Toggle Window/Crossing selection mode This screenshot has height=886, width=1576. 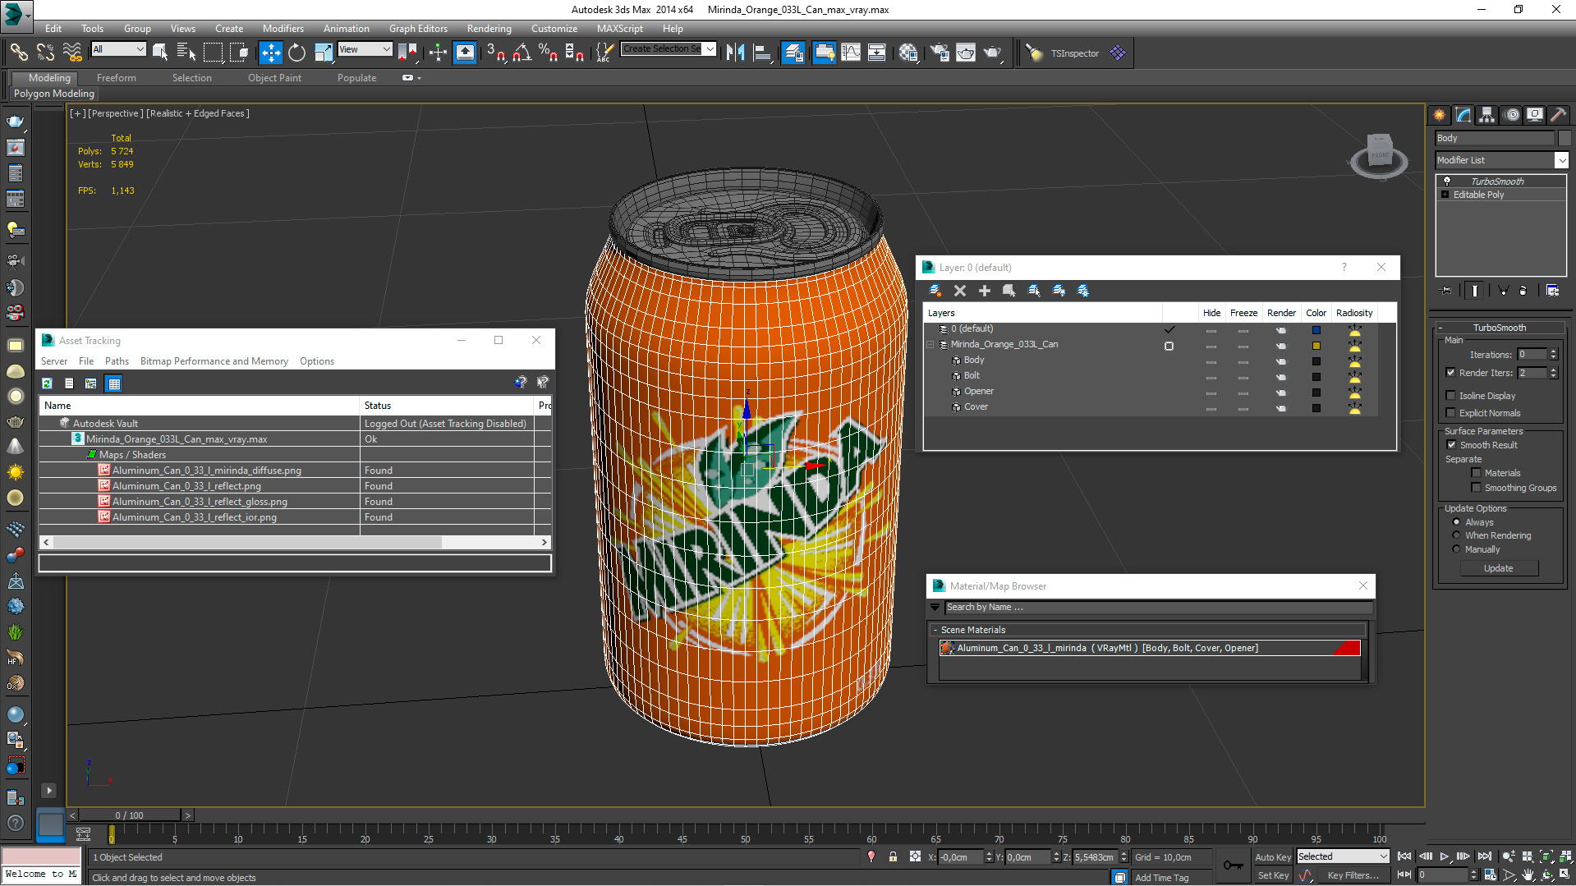click(239, 53)
